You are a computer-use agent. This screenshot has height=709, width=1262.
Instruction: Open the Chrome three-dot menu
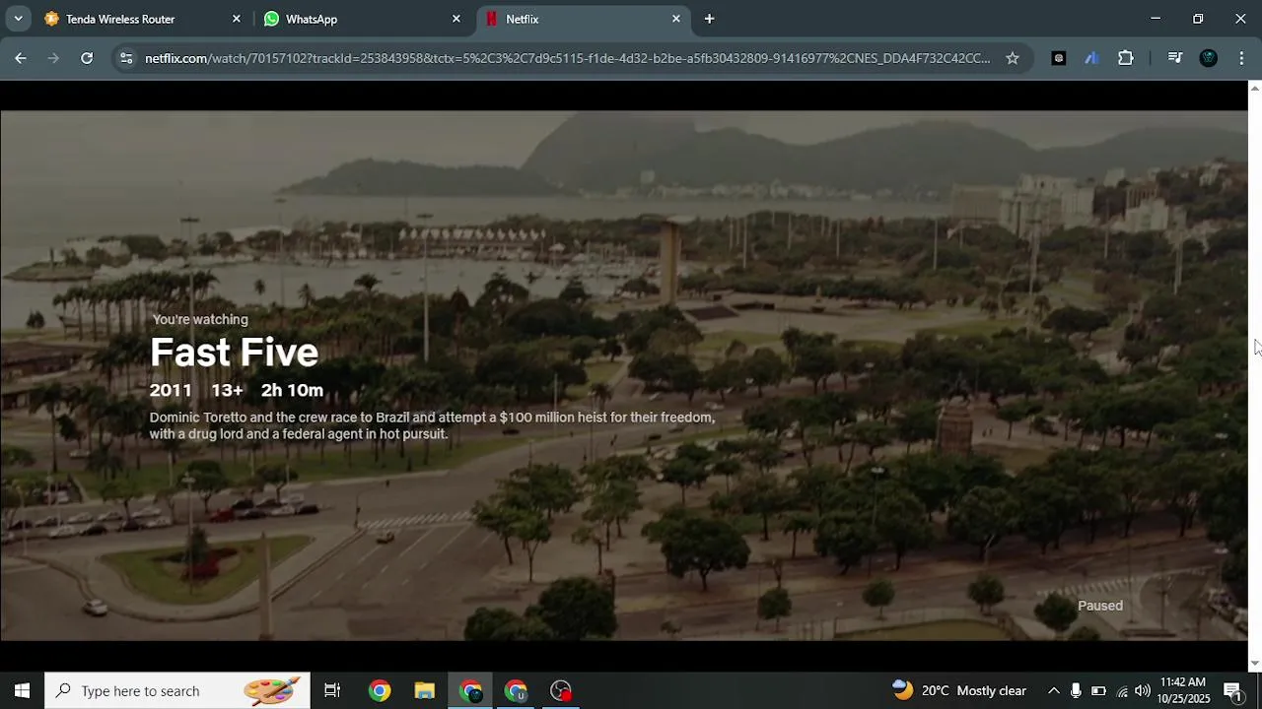pyautogui.click(x=1241, y=58)
